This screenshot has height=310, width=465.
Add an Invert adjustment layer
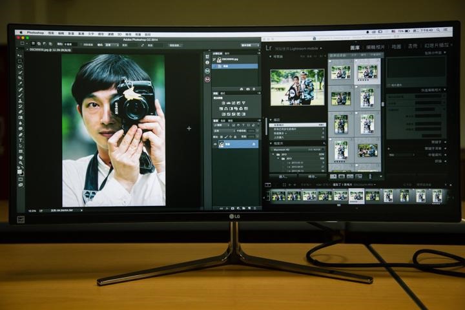tap(223, 114)
